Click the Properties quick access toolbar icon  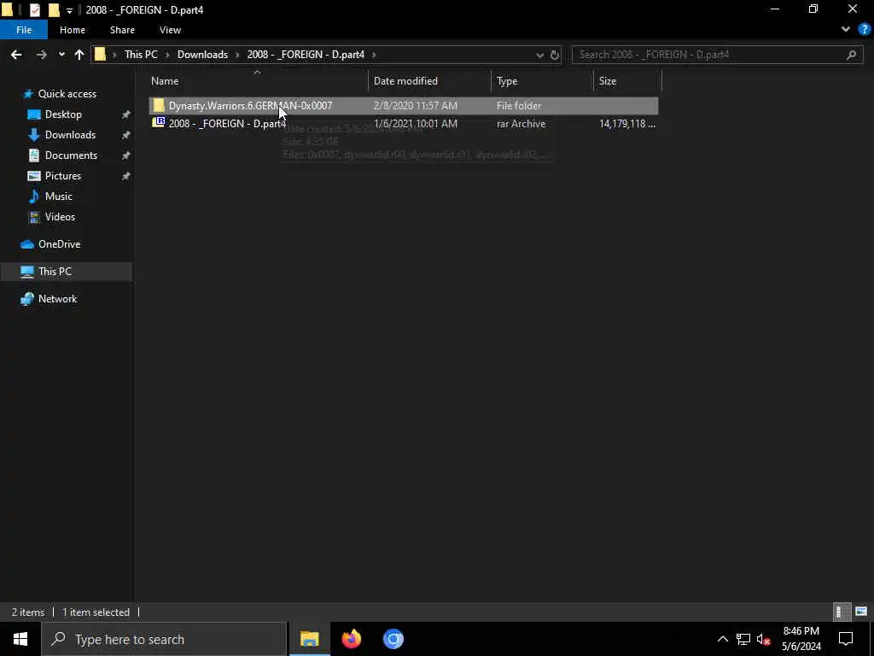34,10
